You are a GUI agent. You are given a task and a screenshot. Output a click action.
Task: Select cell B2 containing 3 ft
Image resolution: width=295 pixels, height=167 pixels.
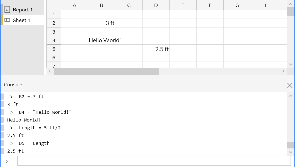pos(102,23)
